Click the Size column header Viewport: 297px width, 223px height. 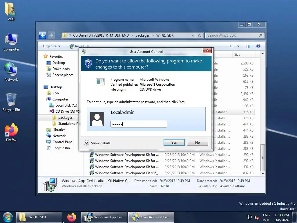244,55
